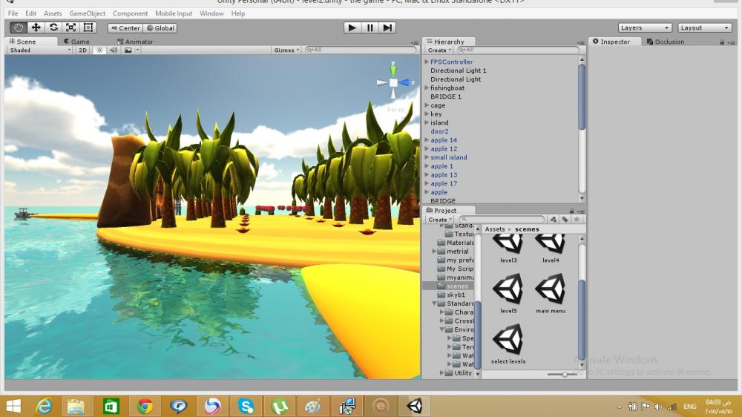Select the level5 scene asset
This screenshot has height=417, width=742.
[x=508, y=295]
